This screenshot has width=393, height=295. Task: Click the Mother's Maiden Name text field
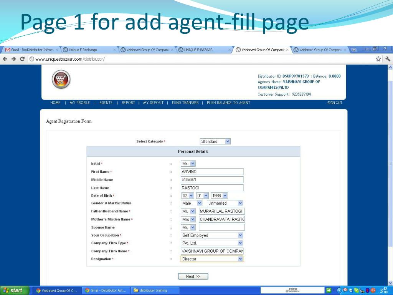click(221, 219)
